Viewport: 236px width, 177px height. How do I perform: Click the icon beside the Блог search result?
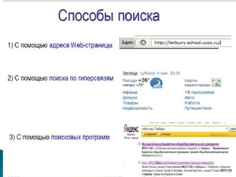click(x=139, y=163)
